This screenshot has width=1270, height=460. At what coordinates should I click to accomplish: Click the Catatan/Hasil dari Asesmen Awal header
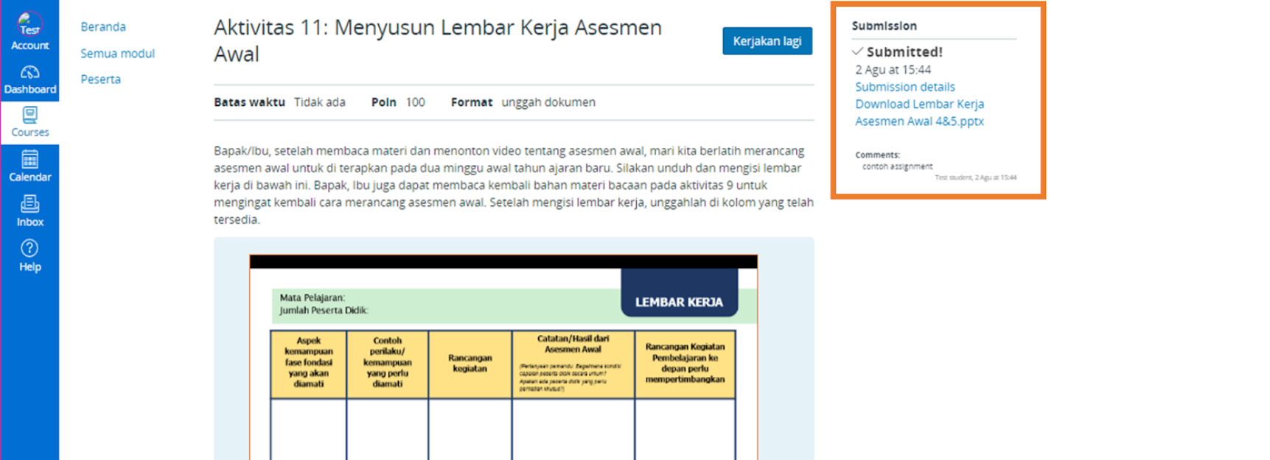pyautogui.click(x=573, y=344)
